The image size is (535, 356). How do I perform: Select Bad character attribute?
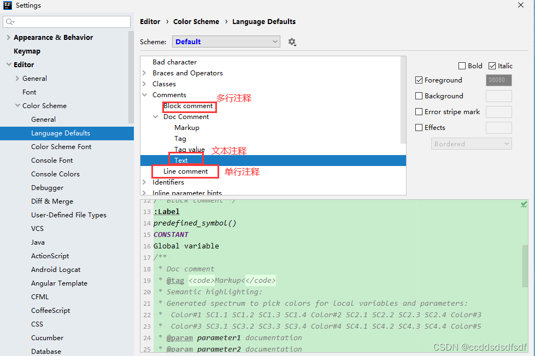175,62
